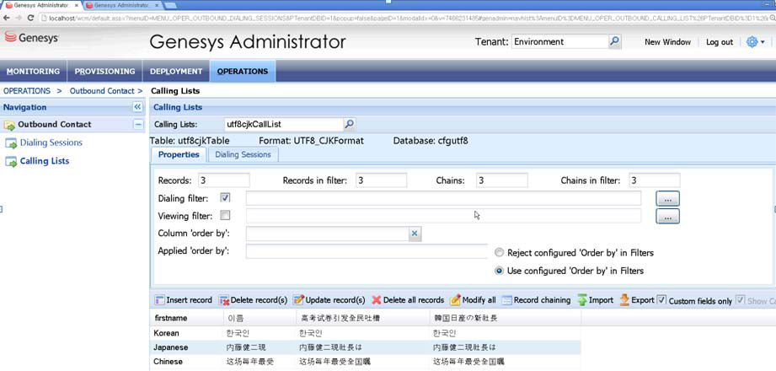Select Reject configured 'Order by' in Filters
This screenshot has height=371, width=776.
click(x=500, y=253)
